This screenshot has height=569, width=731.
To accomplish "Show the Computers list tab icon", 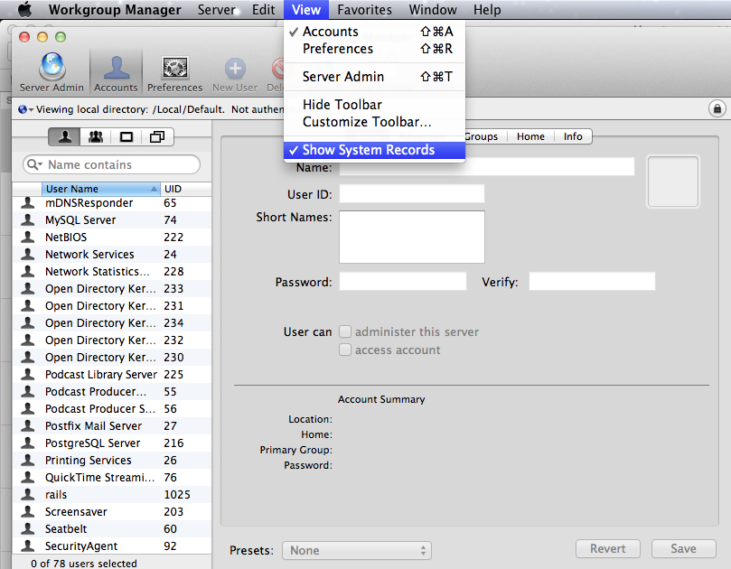I will pyautogui.click(x=127, y=137).
